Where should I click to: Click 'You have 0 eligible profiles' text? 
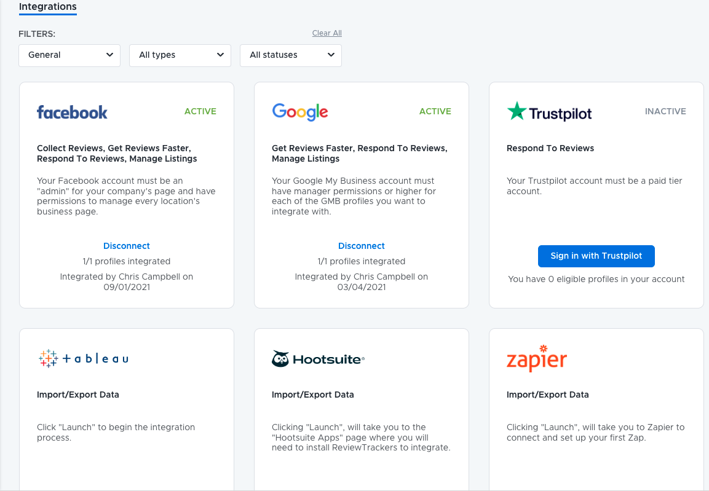pos(596,279)
